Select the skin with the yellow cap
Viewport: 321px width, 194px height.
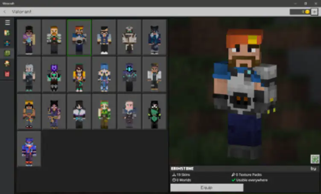click(x=29, y=112)
